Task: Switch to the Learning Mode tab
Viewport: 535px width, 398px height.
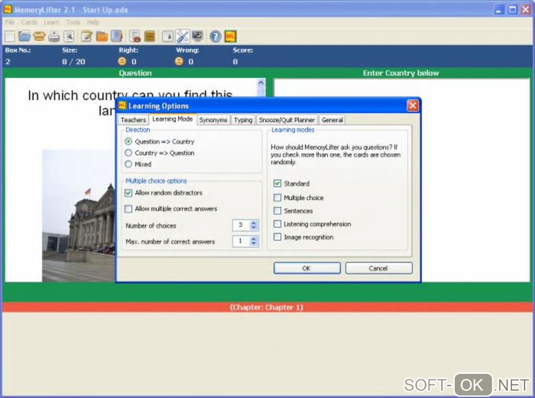Action: pos(173,119)
